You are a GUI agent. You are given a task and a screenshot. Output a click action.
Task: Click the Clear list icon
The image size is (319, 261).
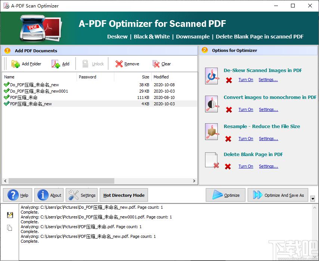pyautogui.click(x=156, y=64)
